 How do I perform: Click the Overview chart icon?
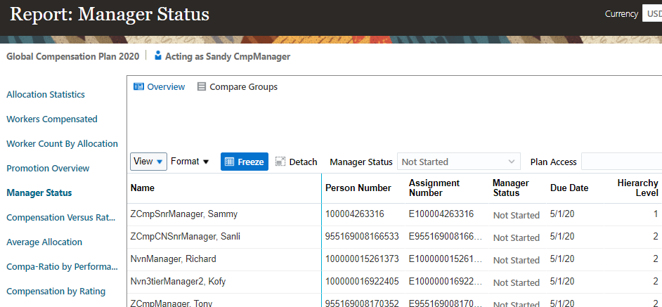(x=138, y=87)
